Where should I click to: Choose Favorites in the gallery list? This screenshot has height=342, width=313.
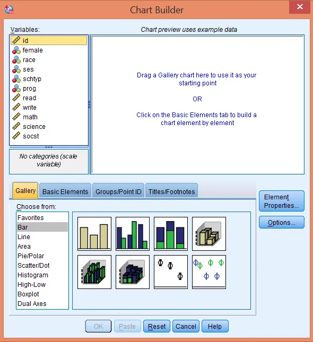click(42, 218)
